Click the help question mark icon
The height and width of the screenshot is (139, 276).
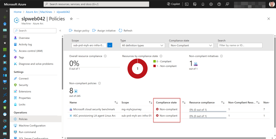(x=219, y=4)
